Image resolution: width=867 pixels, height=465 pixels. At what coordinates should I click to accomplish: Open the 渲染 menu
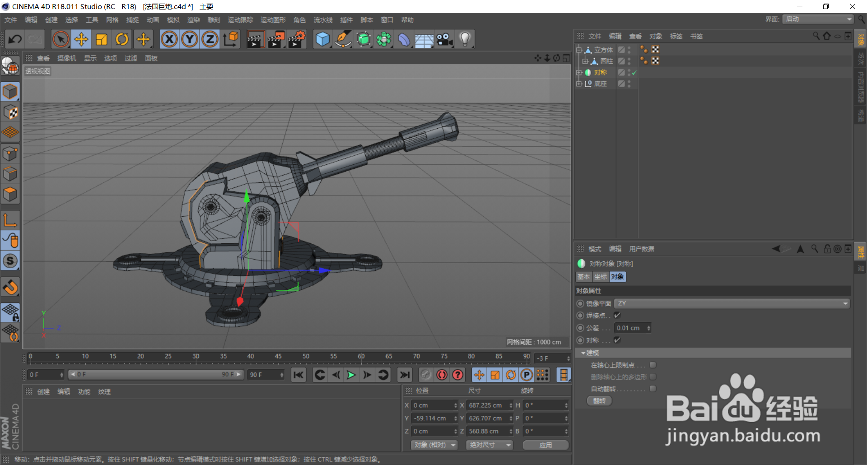coord(194,20)
